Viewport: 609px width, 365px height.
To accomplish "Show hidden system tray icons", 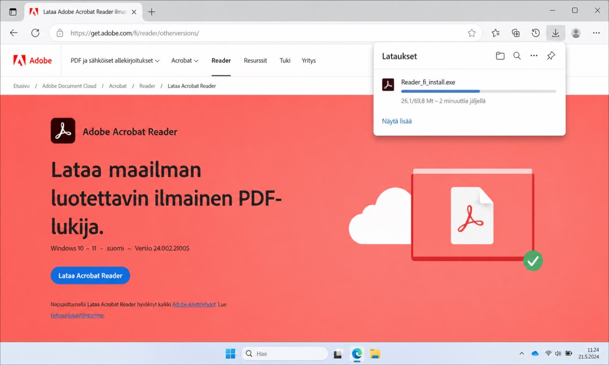I will (522, 353).
